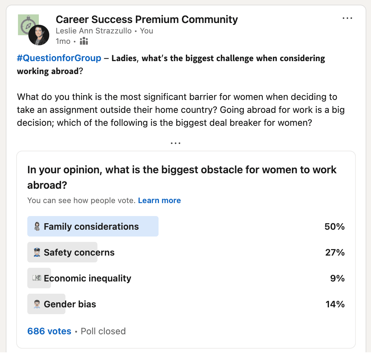Click "Learn more" about poll voting
The width and height of the screenshot is (371, 353).
point(159,201)
